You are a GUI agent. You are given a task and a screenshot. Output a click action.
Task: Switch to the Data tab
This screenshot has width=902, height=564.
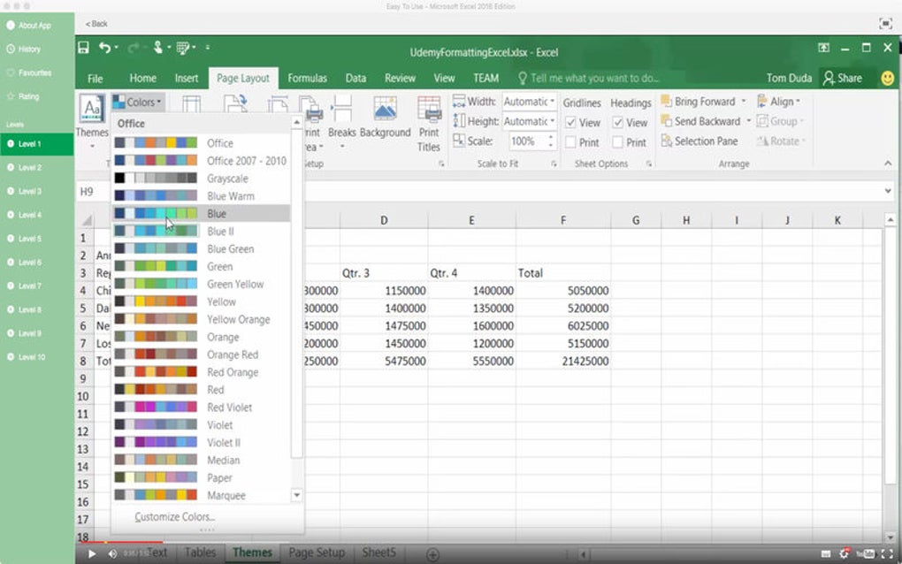[355, 78]
